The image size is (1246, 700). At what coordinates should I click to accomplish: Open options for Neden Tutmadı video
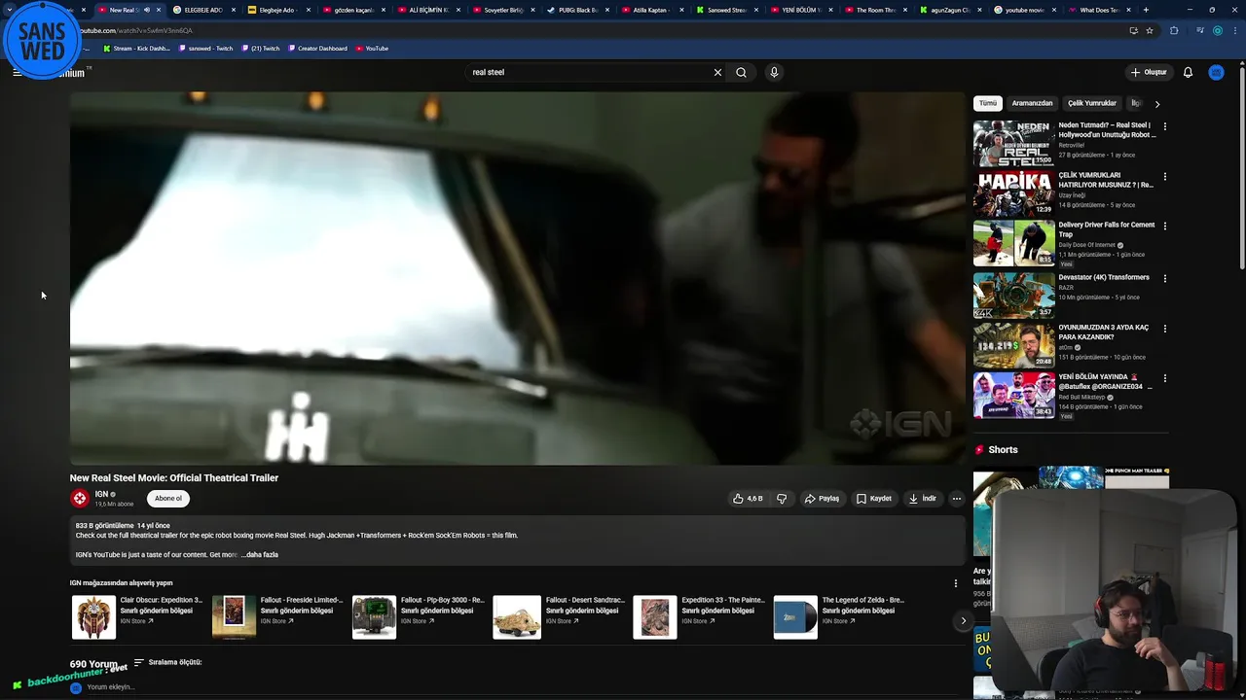coord(1164,126)
